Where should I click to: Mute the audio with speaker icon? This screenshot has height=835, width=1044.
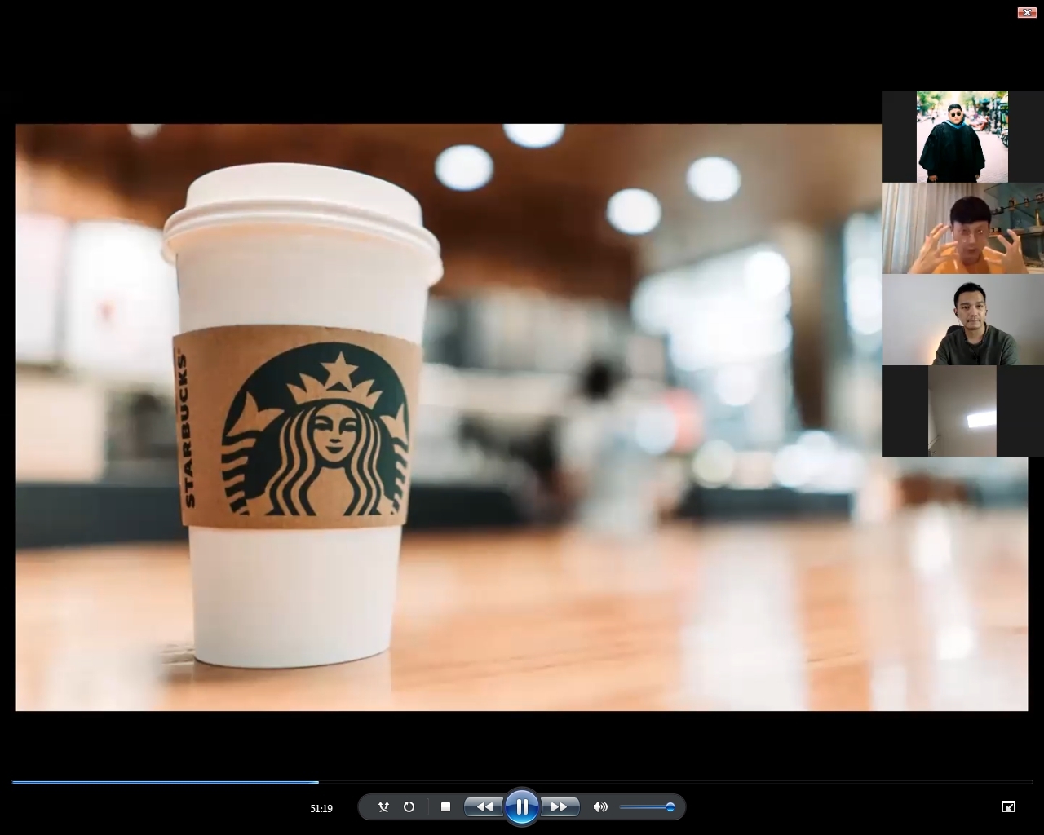[x=600, y=806]
